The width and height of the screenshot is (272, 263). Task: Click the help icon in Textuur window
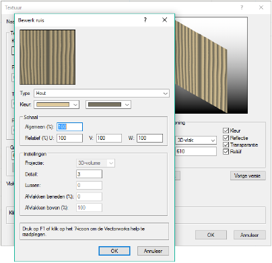click(x=242, y=7)
